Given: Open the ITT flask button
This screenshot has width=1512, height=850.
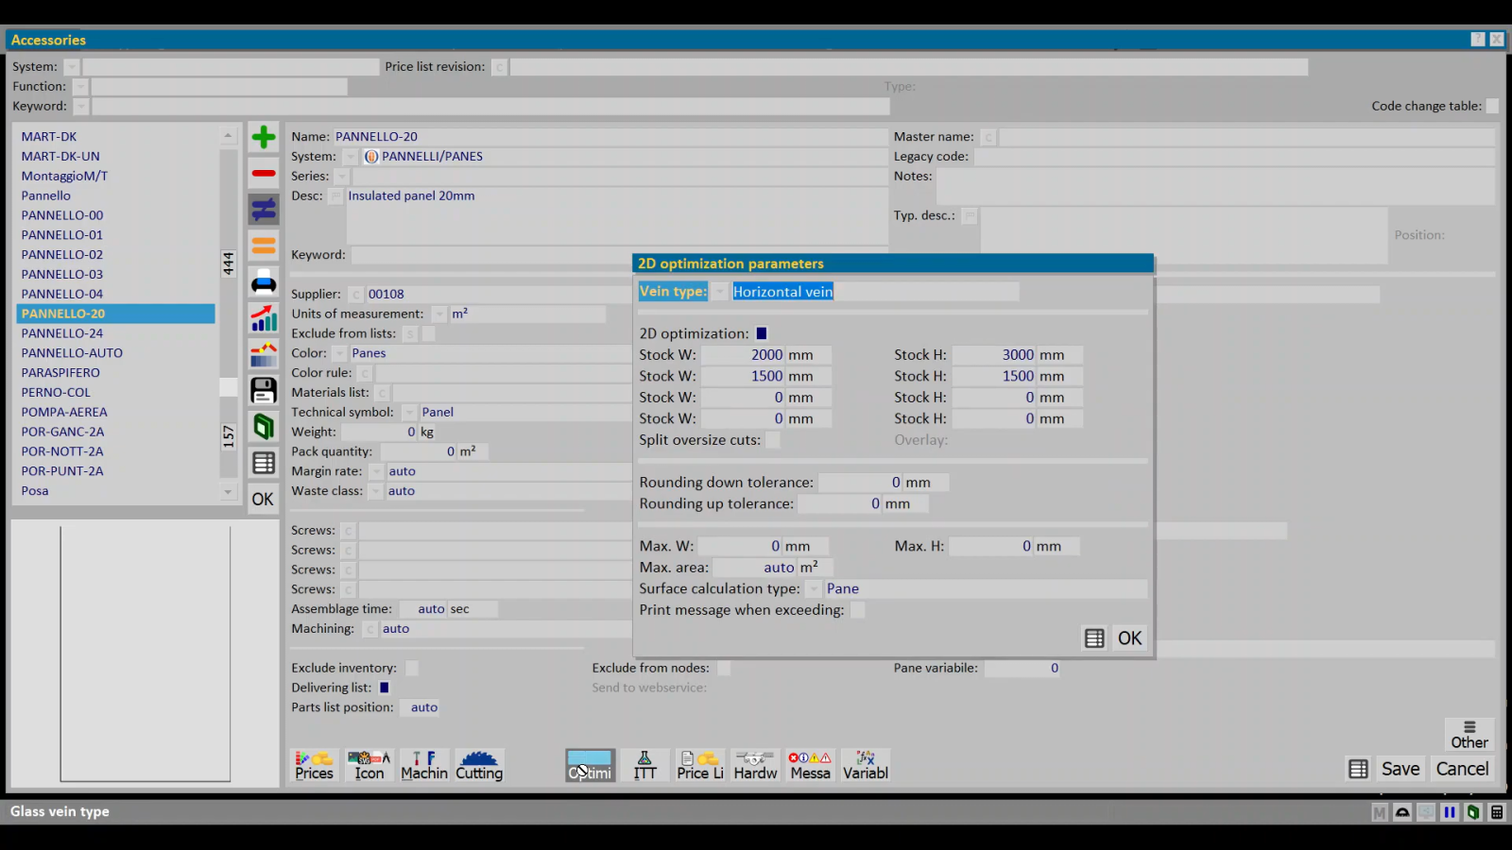Looking at the screenshot, I should pos(644,765).
